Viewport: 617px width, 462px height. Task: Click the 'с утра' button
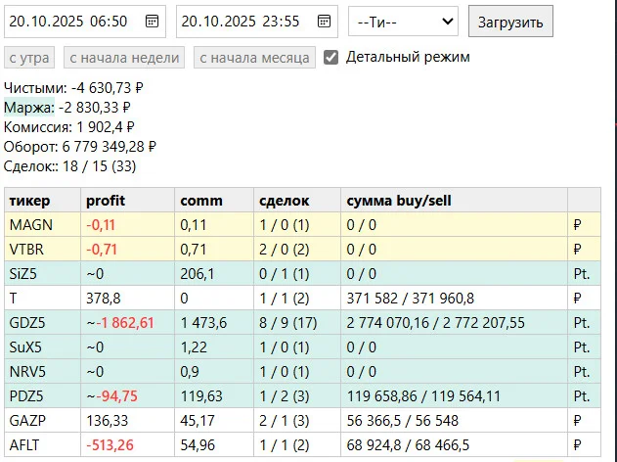click(29, 58)
